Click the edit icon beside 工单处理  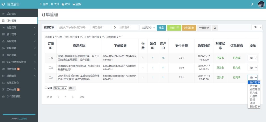click(x=3, y=90)
